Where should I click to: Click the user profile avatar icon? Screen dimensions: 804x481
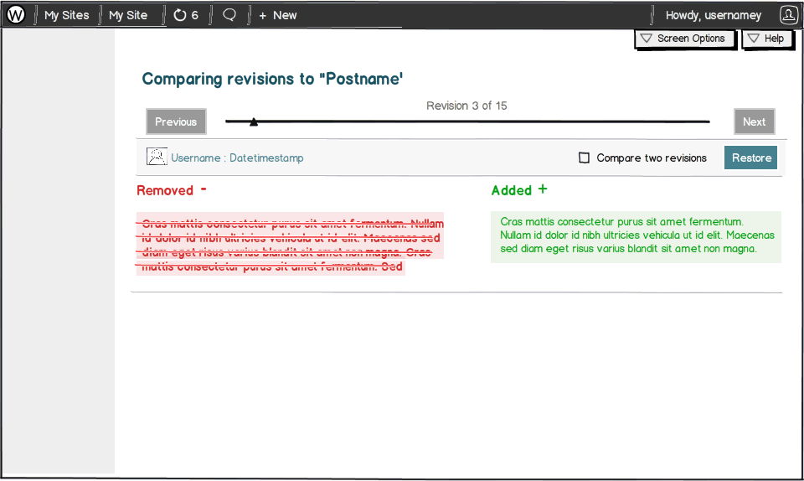[x=788, y=14]
